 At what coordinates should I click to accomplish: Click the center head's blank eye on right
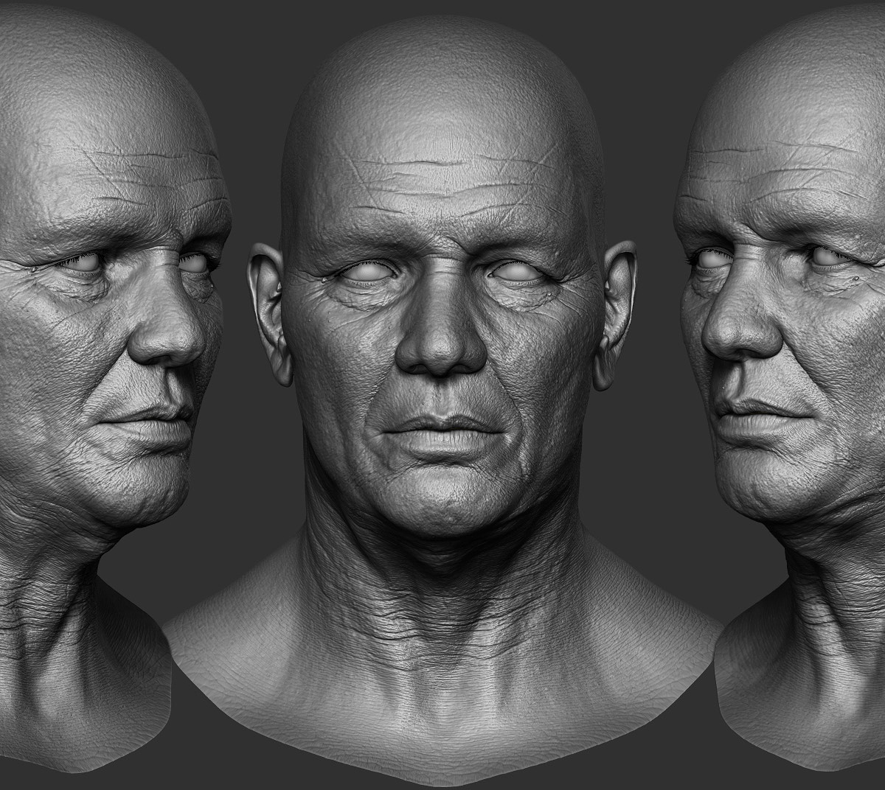[x=520, y=273]
